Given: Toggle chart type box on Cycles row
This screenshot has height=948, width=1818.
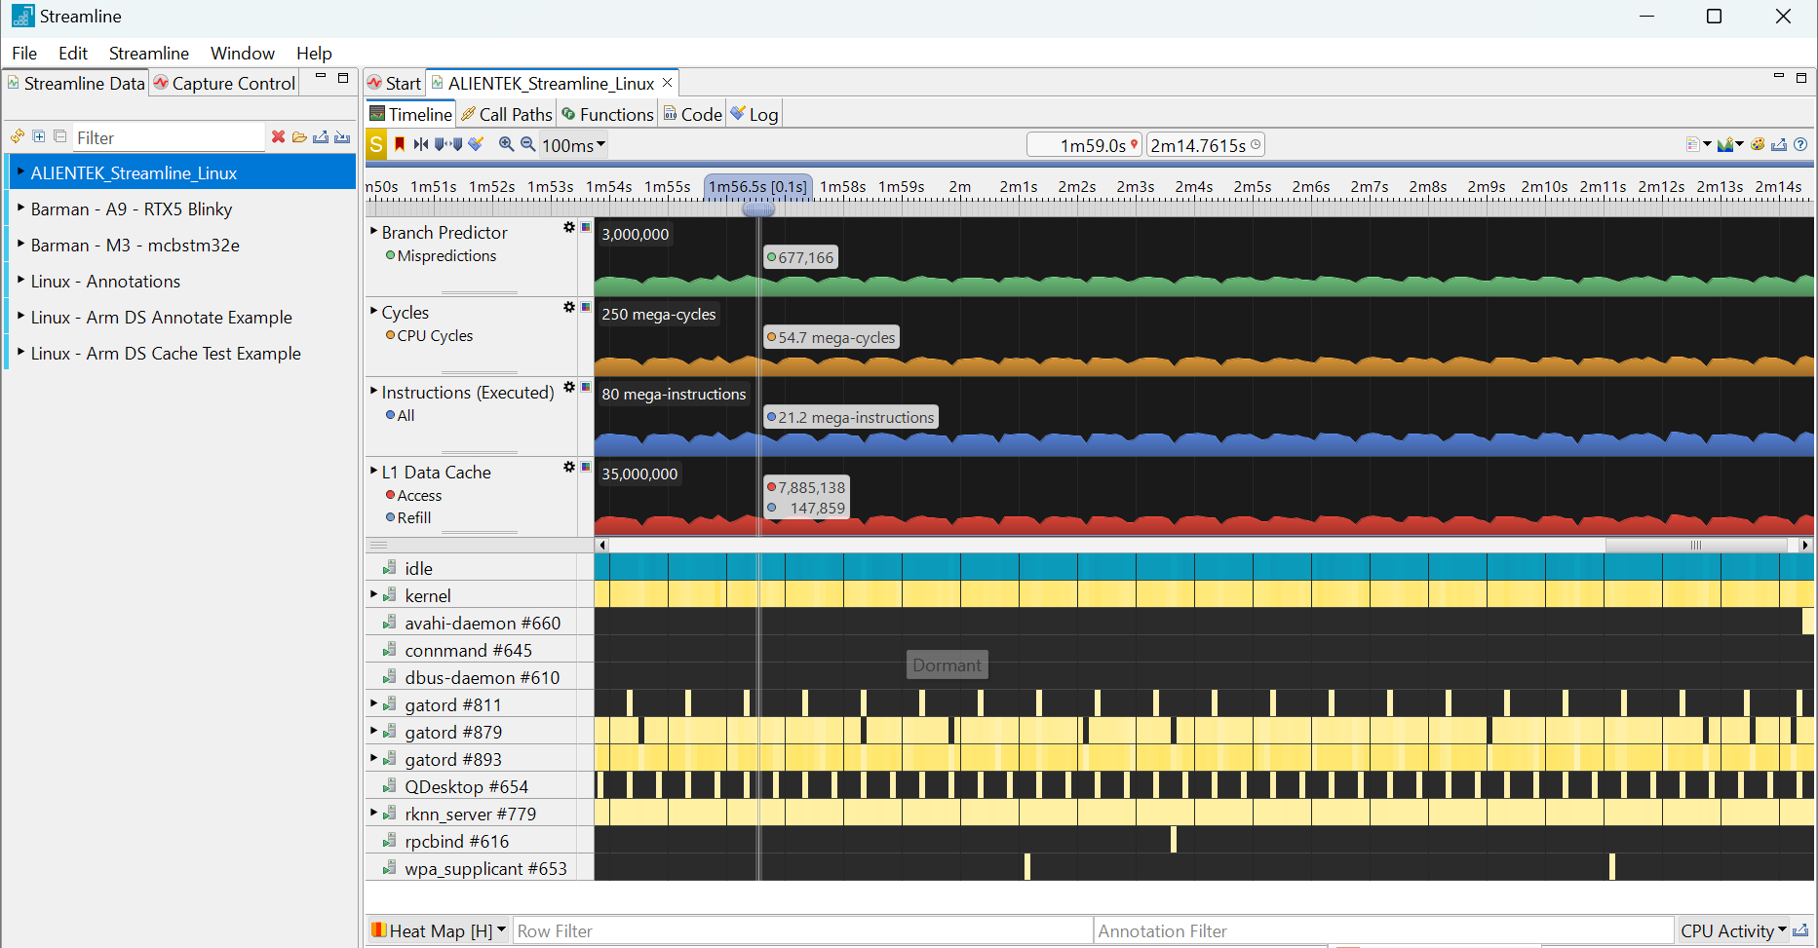Looking at the screenshot, I should [x=586, y=307].
